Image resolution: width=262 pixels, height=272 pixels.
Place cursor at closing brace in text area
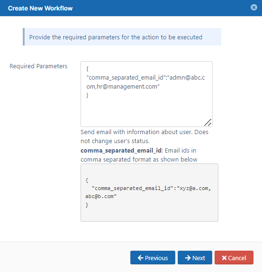(x=87, y=95)
